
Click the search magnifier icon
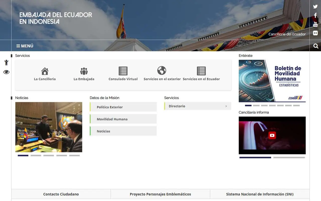pos(316,46)
